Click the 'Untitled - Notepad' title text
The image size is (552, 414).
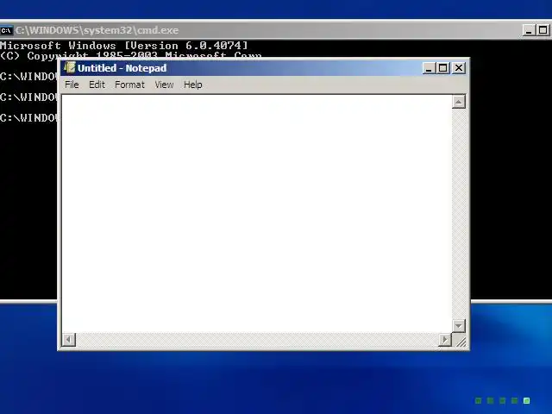coord(122,68)
